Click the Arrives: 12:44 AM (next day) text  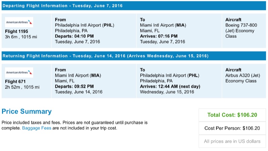point(170,87)
